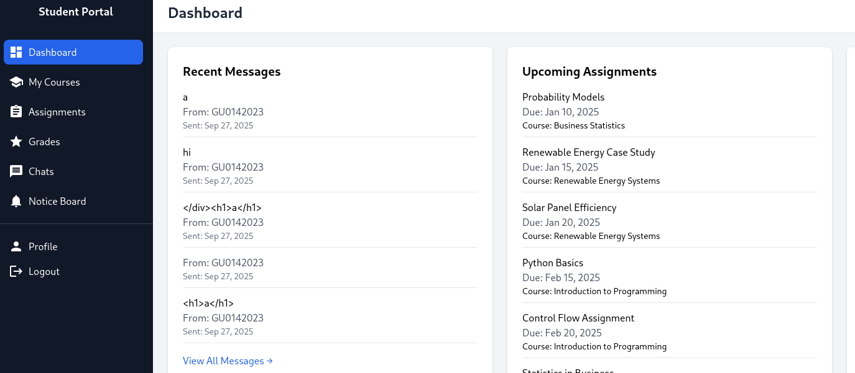
Task: Open My Courses from the sidebar
Action: 54,82
